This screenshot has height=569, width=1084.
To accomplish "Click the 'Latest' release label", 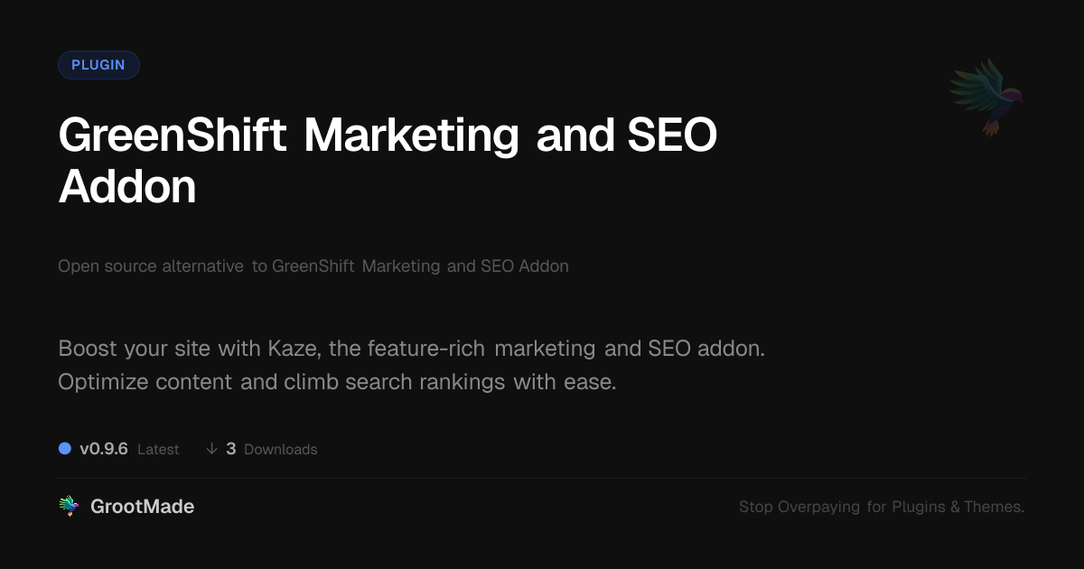I will (158, 450).
